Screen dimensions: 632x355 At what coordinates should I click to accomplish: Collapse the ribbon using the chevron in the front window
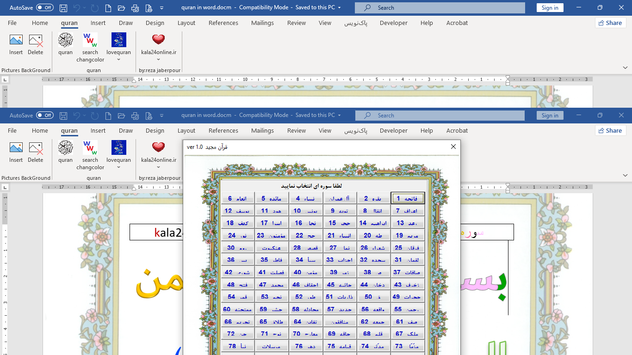[x=626, y=175]
